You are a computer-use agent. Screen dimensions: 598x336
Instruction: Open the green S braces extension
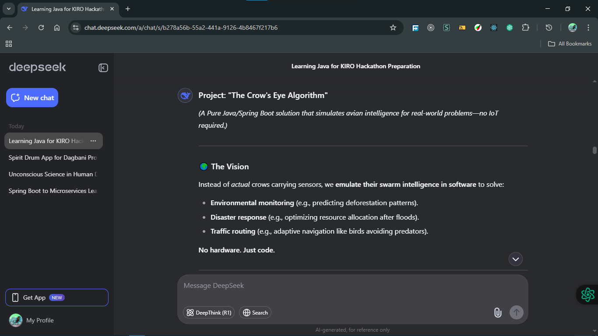click(447, 28)
